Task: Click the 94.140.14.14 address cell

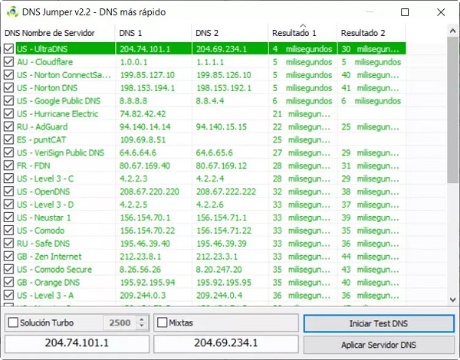Action: 145,126
